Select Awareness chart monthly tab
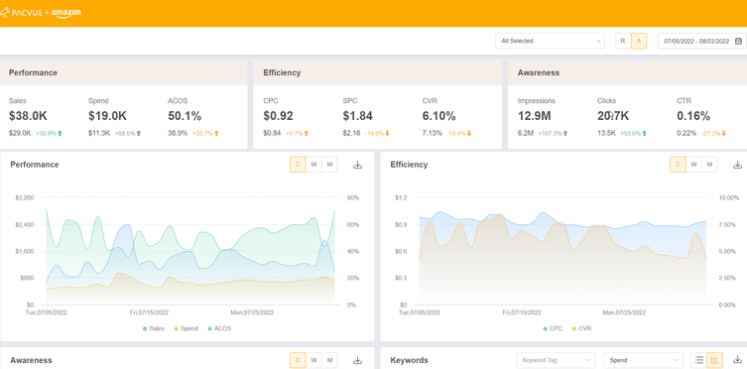 329,360
